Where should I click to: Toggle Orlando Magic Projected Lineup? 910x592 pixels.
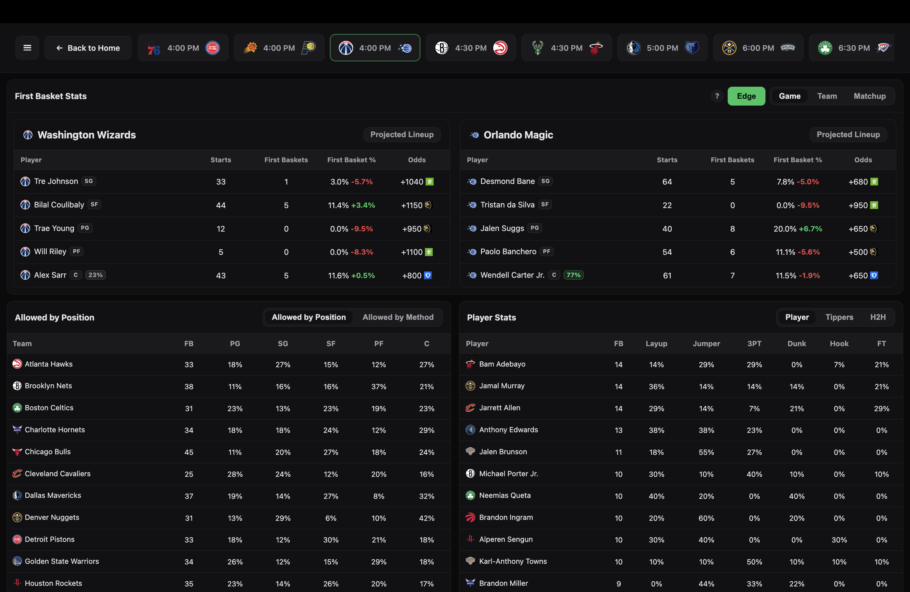coord(848,135)
